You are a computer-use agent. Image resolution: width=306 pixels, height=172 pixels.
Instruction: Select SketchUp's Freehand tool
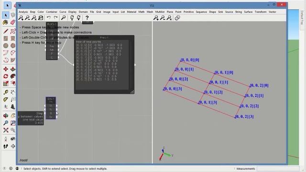[x=13, y=31]
